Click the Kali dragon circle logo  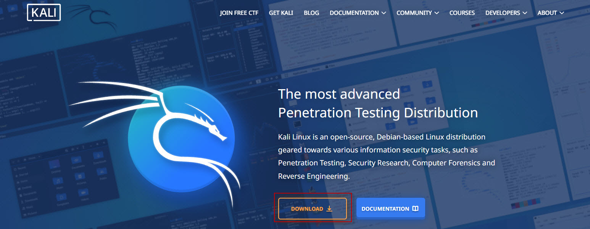click(x=181, y=139)
